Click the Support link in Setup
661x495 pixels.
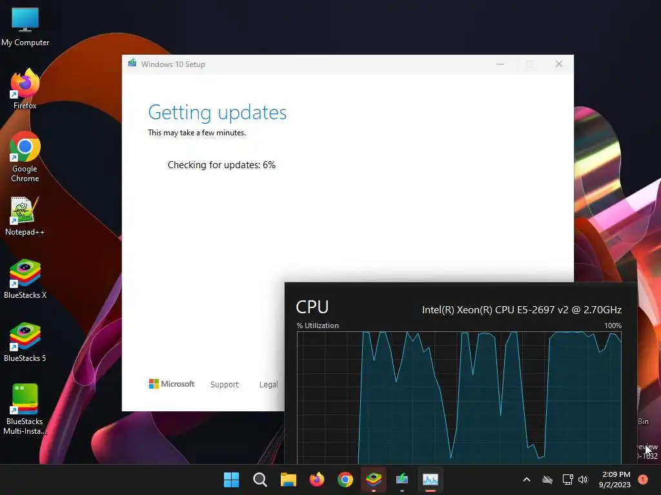[x=224, y=384]
